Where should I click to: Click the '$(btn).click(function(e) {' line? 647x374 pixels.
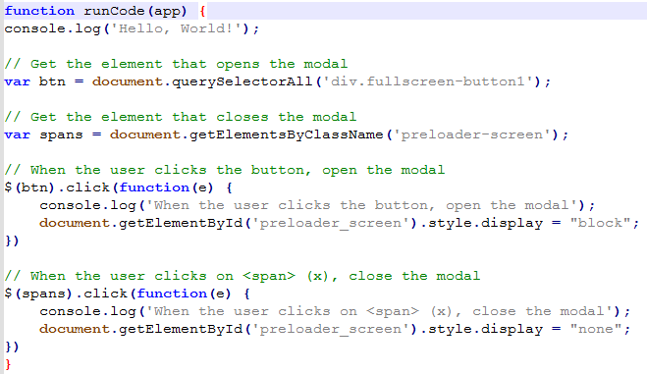[119, 187]
